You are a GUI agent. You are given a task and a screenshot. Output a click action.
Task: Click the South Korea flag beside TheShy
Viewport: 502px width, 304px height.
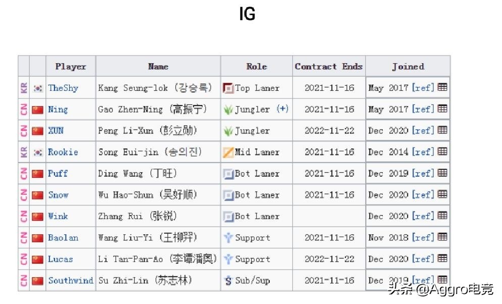(37, 88)
